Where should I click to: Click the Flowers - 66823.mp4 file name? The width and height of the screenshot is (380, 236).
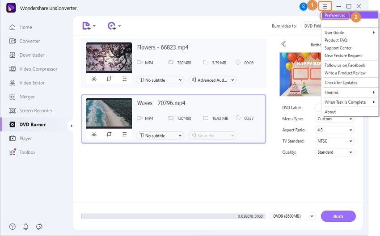coord(163,47)
